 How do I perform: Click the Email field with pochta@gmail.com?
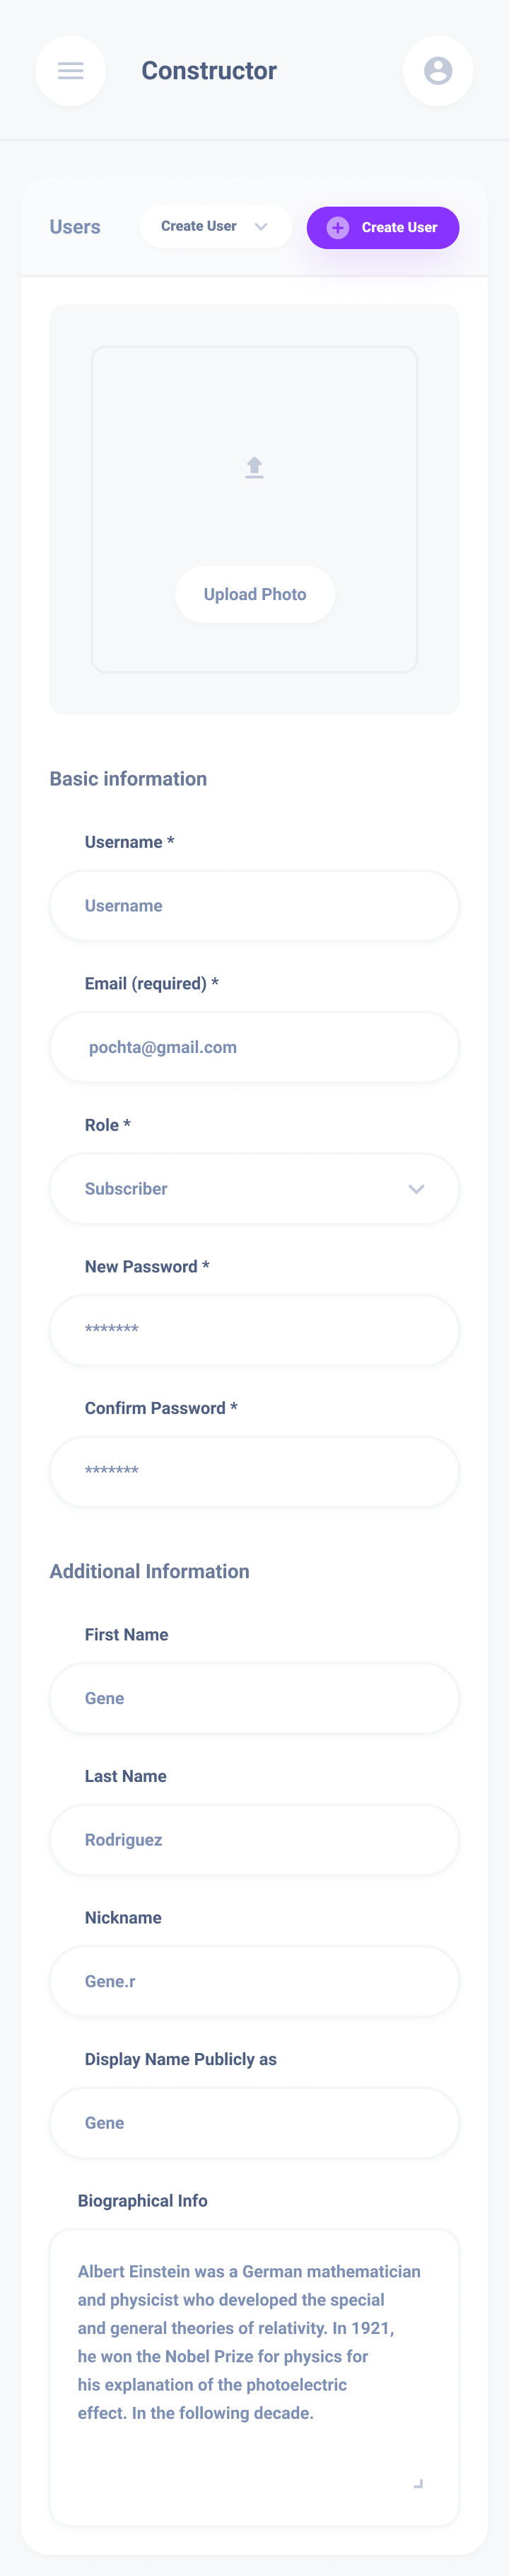(x=254, y=1047)
